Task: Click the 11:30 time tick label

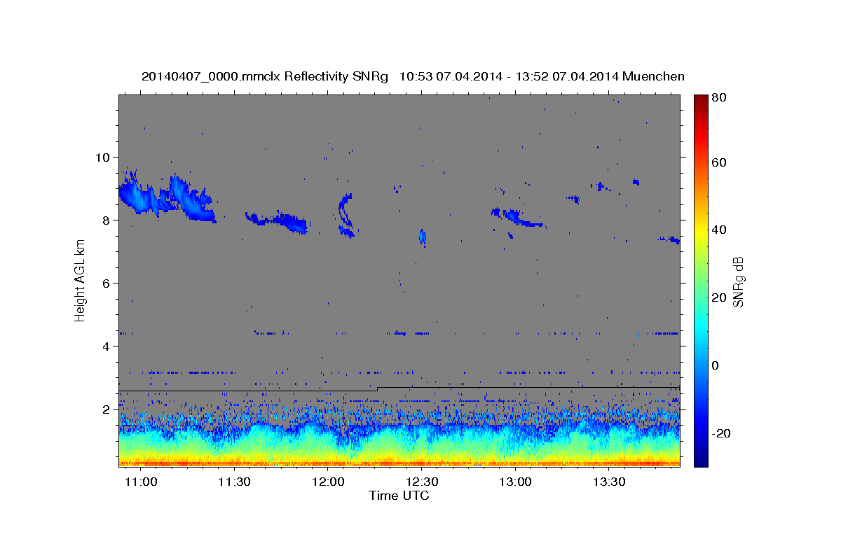Action: tap(234, 482)
